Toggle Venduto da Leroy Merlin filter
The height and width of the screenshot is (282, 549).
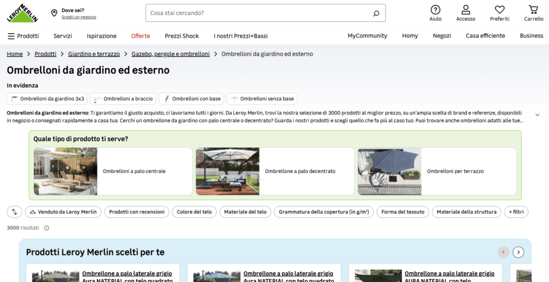[63, 212]
